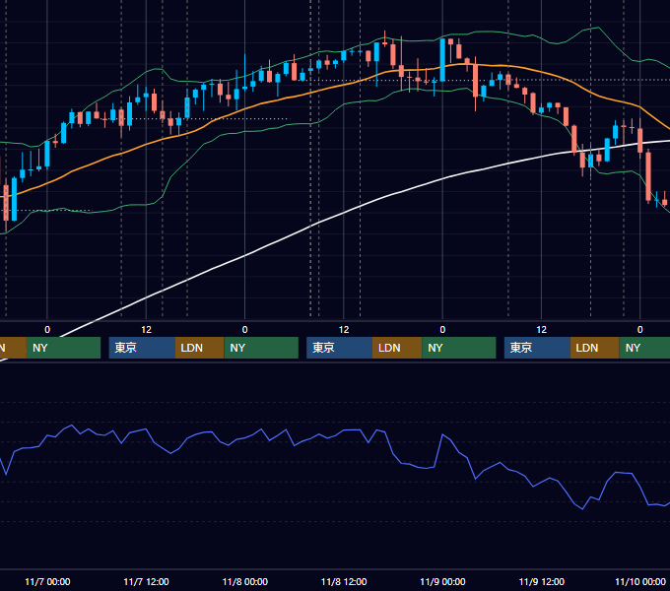This screenshot has height=591, width=670.
Task: Click the 11/8 12:00 date label
Action: pos(344,581)
